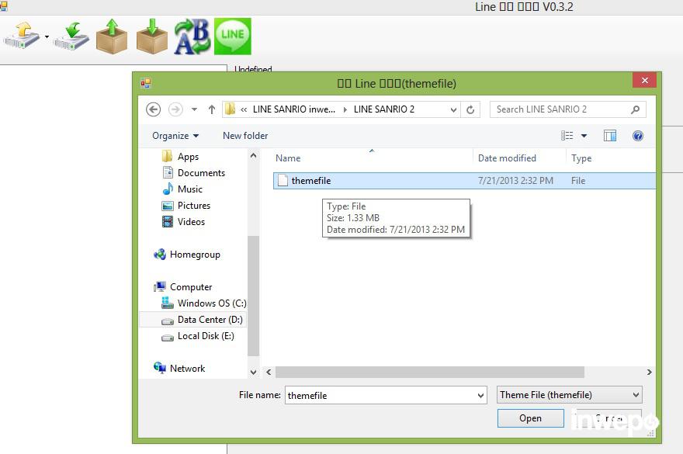The image size is (683, 454).
Task: Open the view options dropdown arrow
Action: (584, 136)
